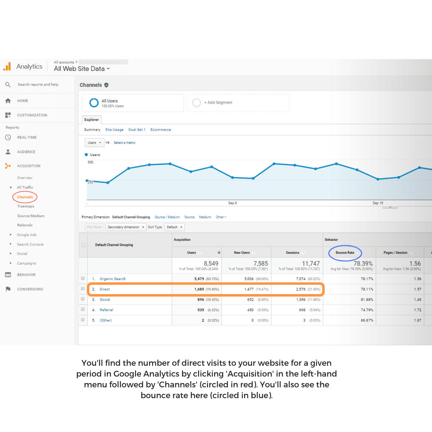
Task: Sort table by the Users column header
Action: tap(192, 252)
